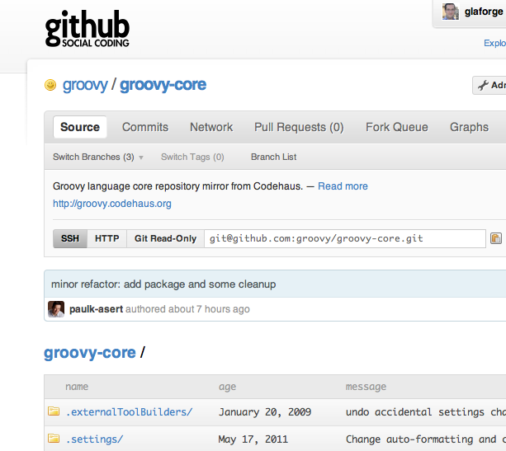Open the Graphs tab
506x451 pixels.
(469, 127)
